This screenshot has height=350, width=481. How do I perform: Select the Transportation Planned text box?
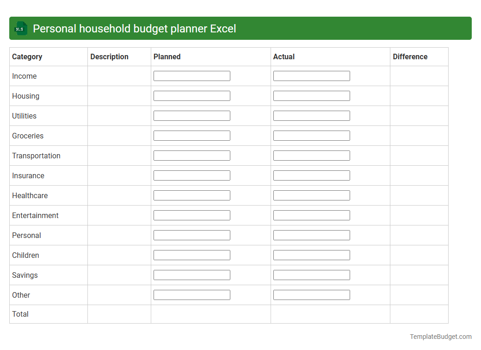191,155
